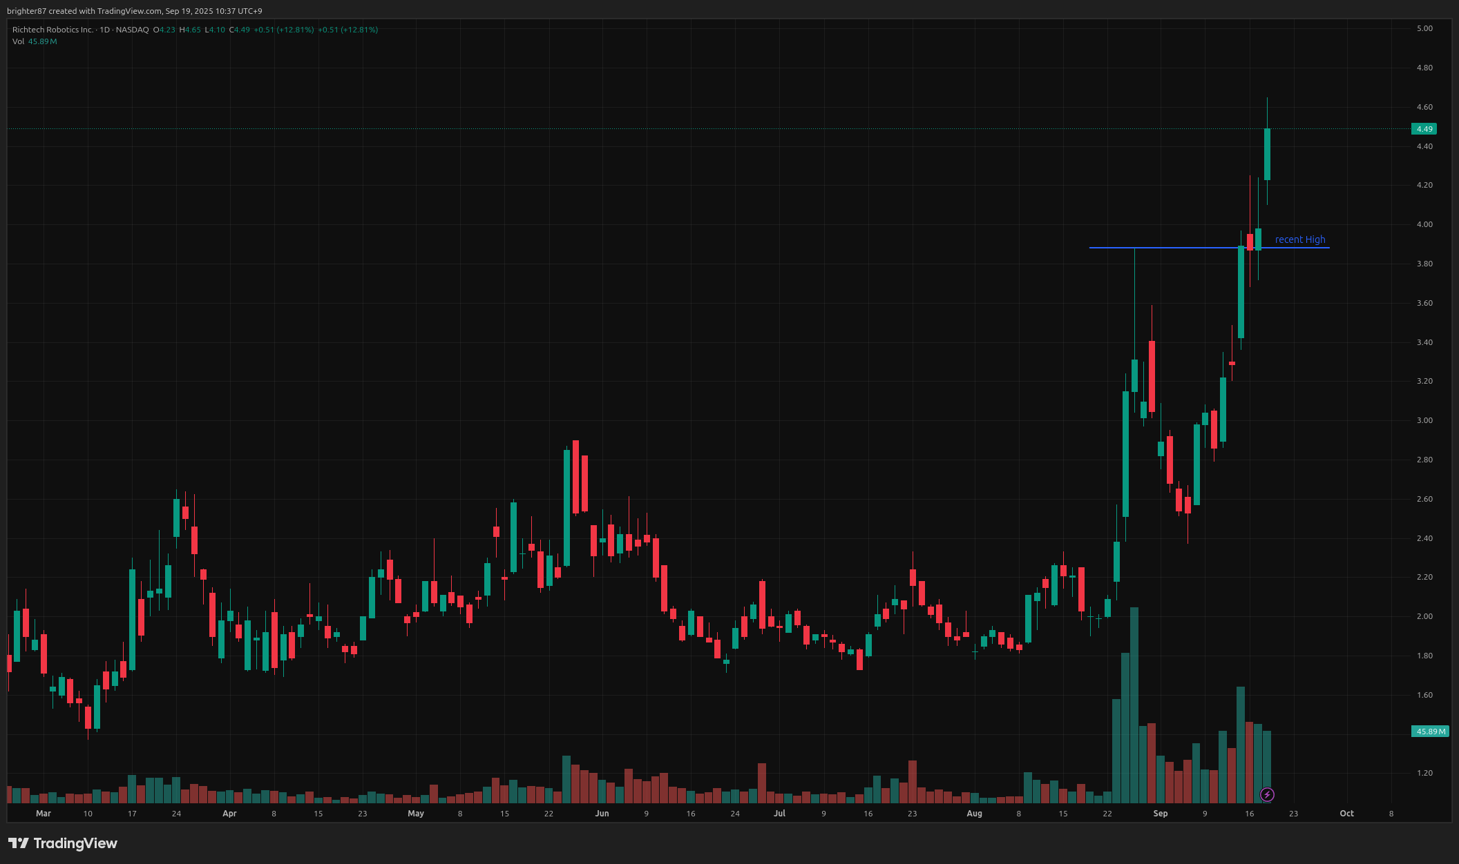
Task: Click the 5.00 price axis label
Action: (x=1424, y=28)
